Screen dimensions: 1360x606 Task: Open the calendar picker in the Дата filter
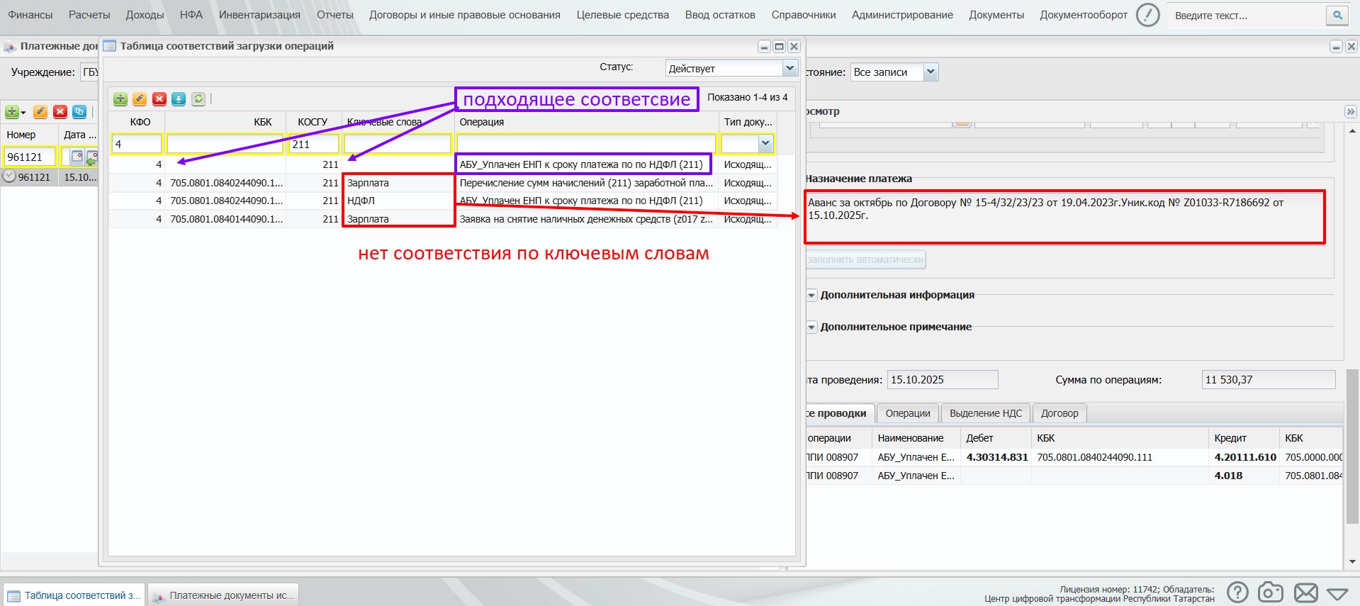click(77, 157)
